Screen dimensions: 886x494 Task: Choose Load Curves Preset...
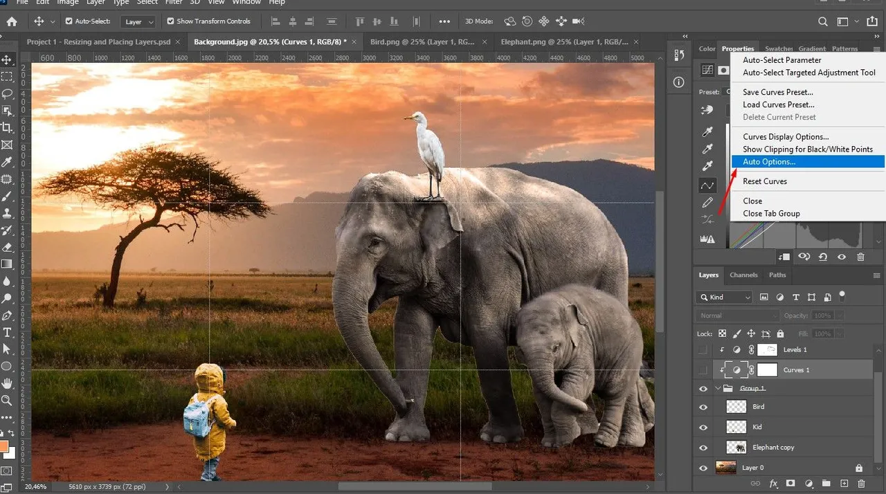pos(779,104)
